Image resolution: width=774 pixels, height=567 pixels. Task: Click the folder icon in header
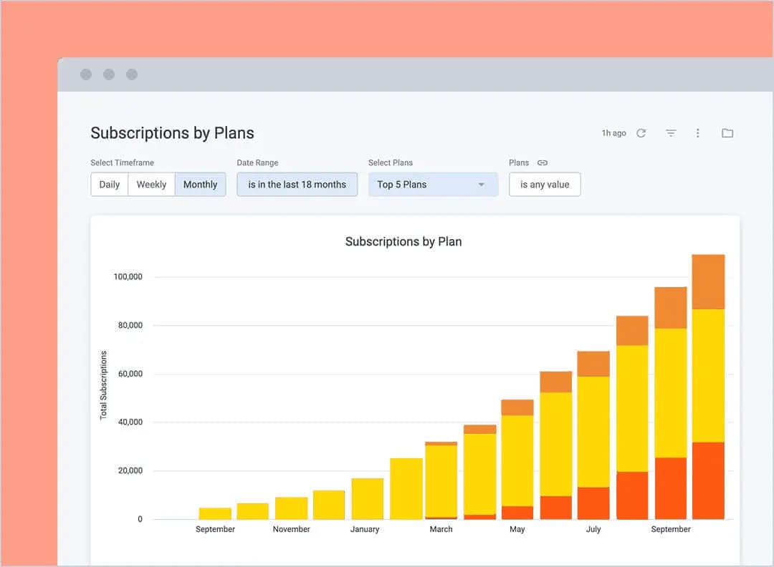coord(727,133)
